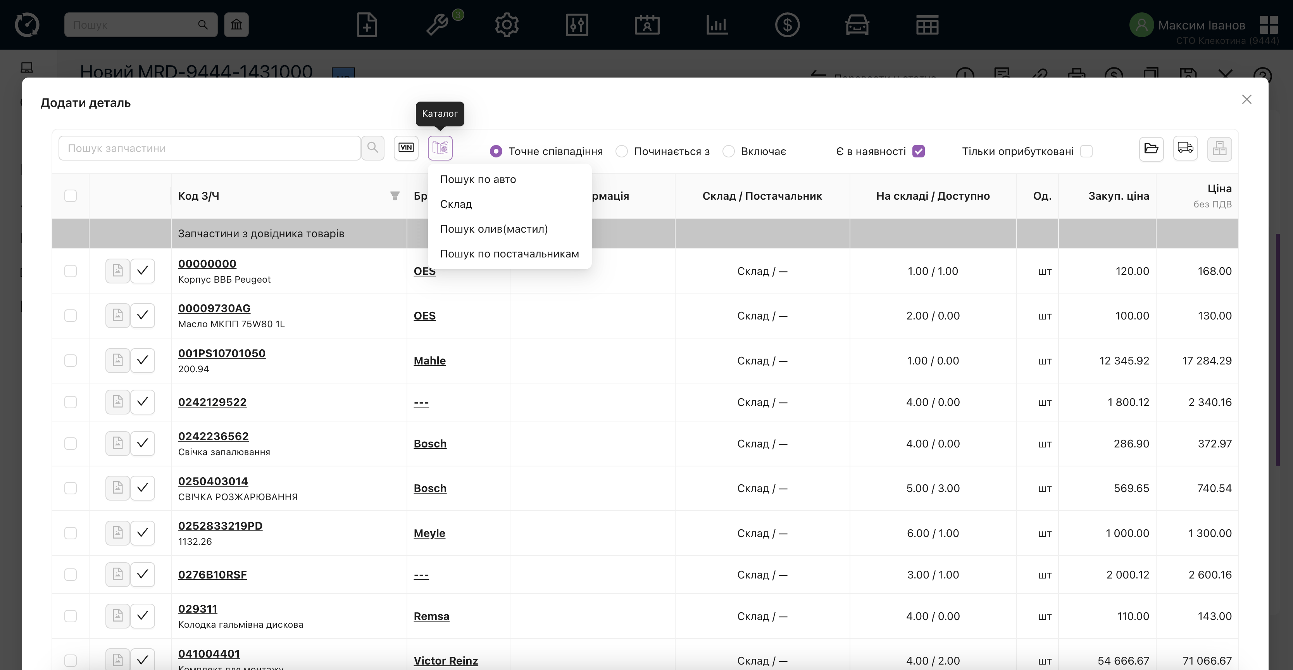Open the table grid icon in header
Viewport: 1293px width, 670px height.
coord(927,24)
